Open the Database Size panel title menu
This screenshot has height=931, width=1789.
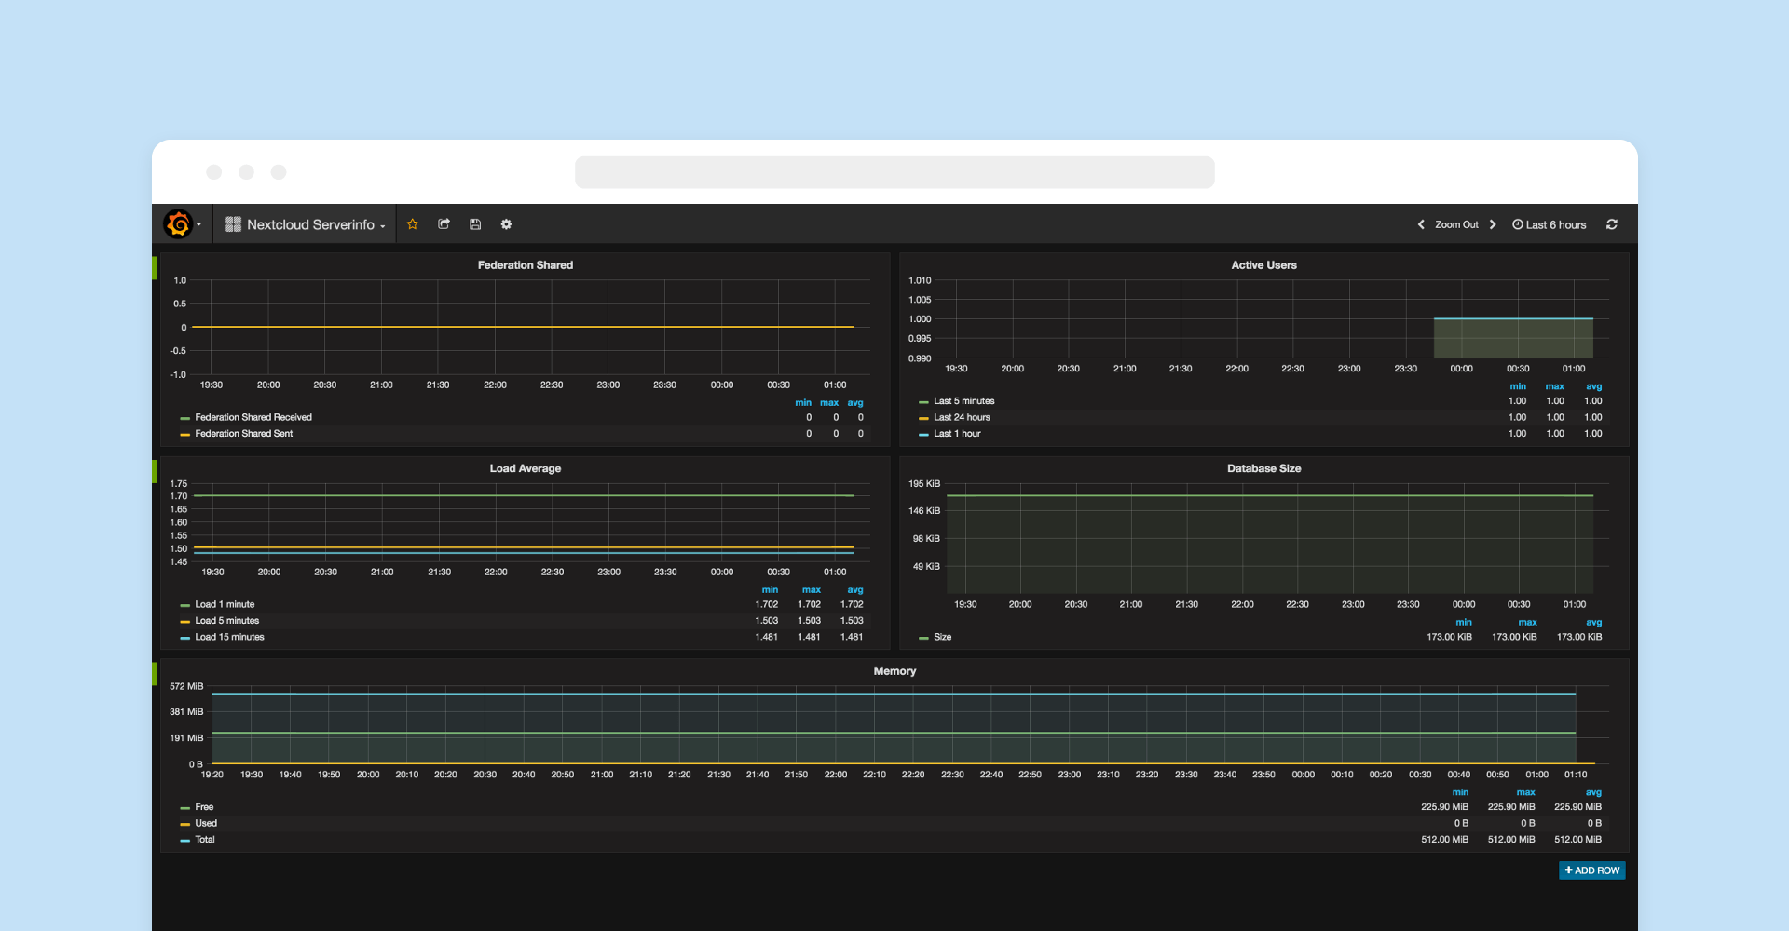coord(1263,468)
